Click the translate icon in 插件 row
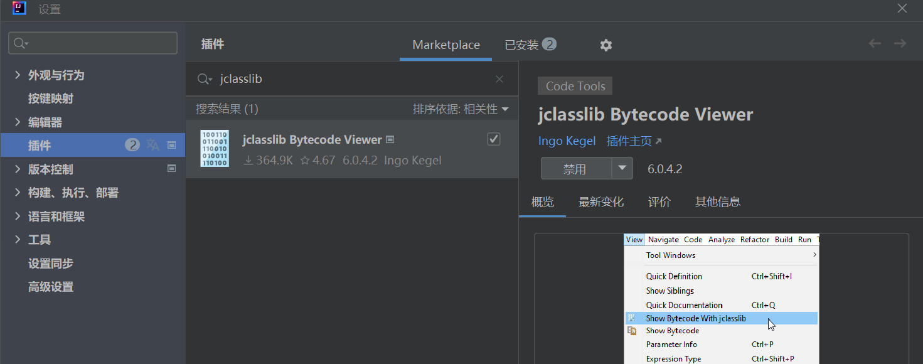 point(152,146)
